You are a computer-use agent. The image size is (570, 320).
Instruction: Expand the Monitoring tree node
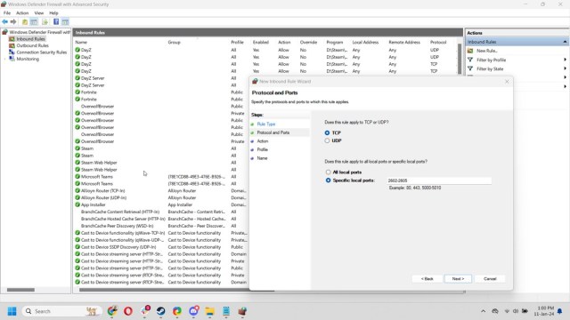5,59
